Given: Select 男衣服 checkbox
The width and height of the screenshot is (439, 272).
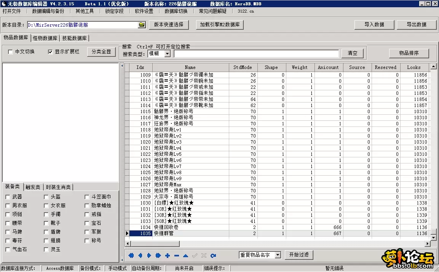Looking at the screenshot, I should click(8, 206).
